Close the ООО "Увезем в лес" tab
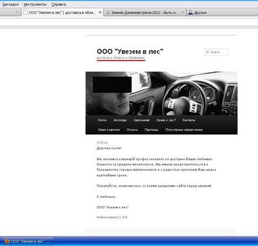258x246 pixels. [x=100, y=12]
